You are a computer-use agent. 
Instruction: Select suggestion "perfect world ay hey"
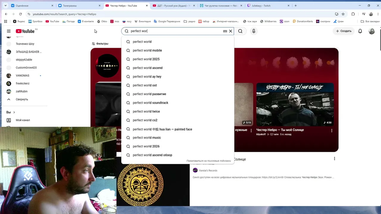(178, 77)
